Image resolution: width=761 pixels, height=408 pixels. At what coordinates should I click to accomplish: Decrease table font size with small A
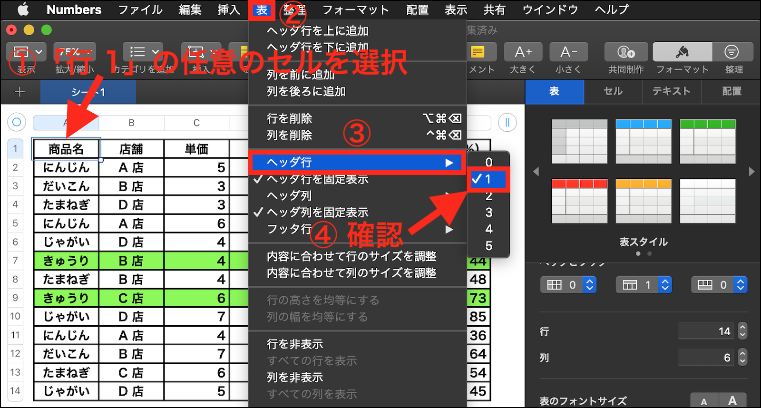[704, 401]
